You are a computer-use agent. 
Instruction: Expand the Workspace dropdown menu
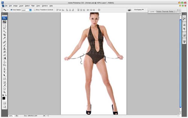(x=139, y=10)
